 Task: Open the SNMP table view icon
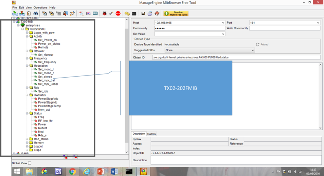point(95,14)
